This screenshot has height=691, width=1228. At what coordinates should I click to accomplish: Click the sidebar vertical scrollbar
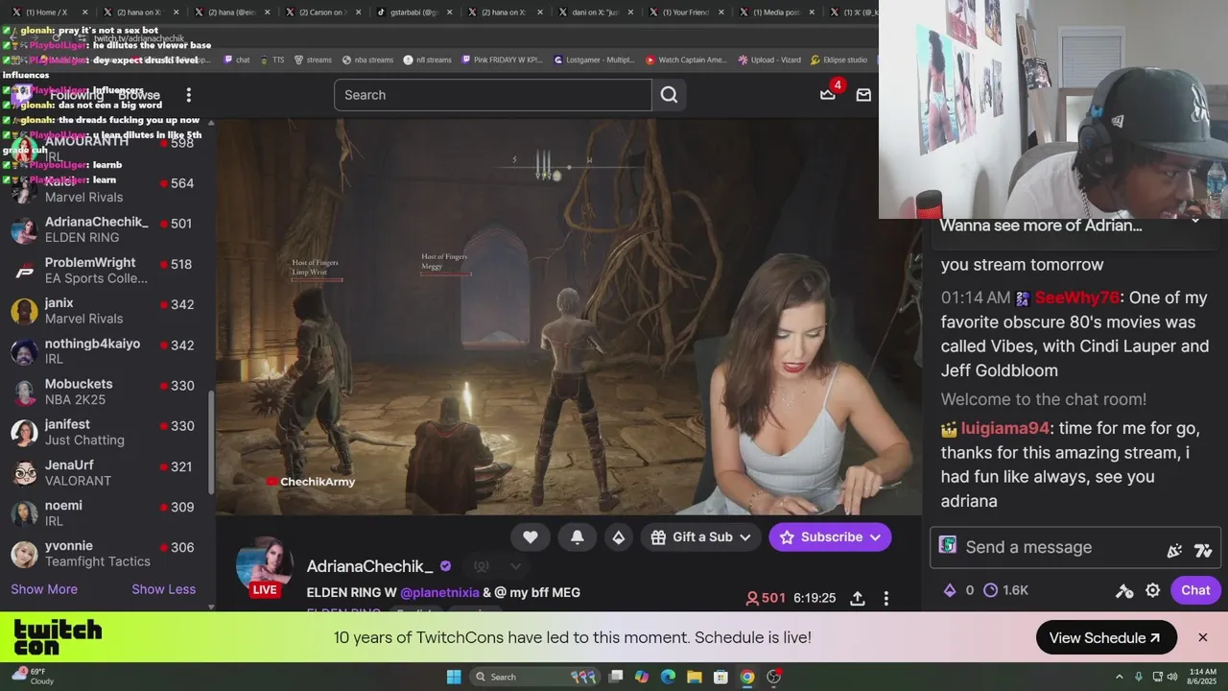point(211,441)
